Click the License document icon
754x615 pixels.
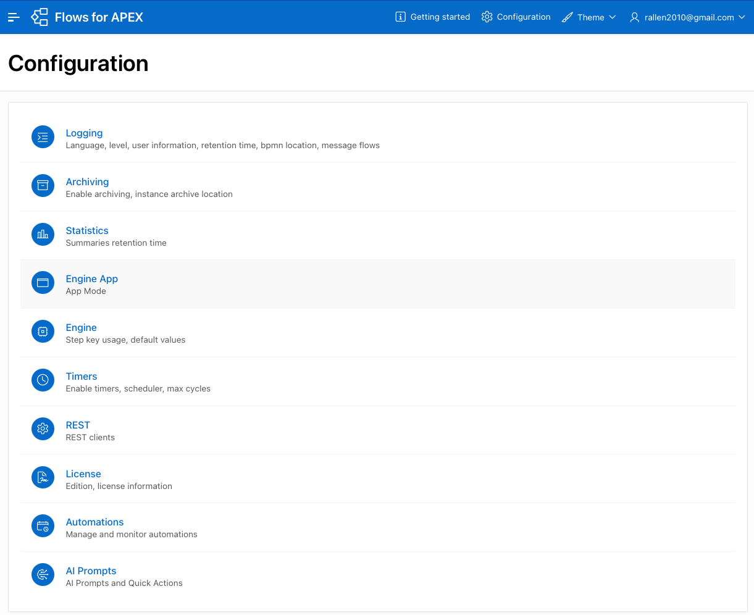(x=43, y=478)
